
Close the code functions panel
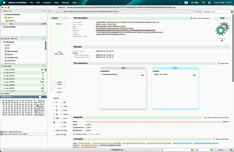(x=45, y=66)
